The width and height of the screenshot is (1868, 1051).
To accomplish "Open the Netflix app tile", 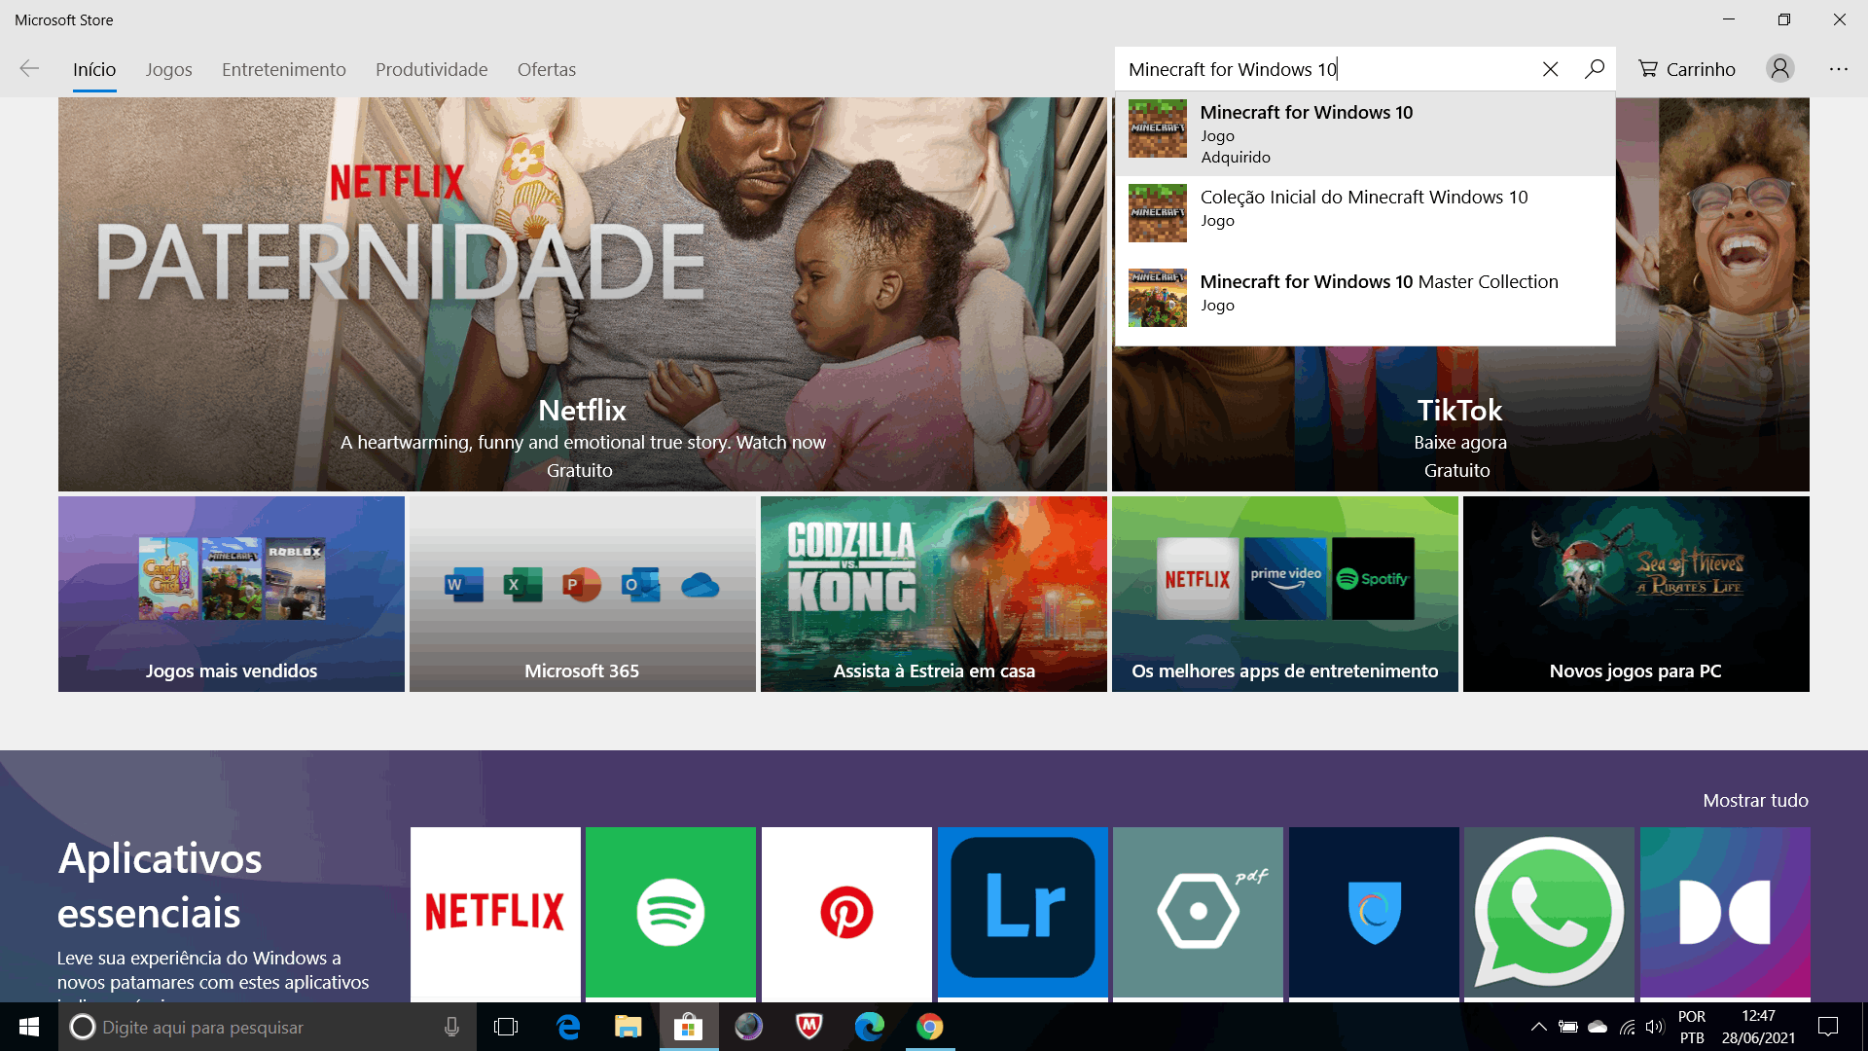I will [x=495, y=913].
